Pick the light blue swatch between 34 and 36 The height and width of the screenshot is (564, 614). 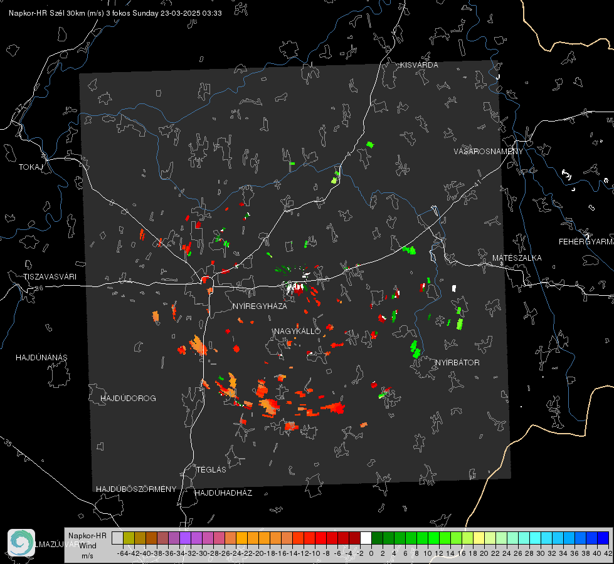point(569,538)
